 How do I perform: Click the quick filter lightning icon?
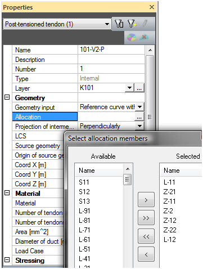tap(132, 24)
